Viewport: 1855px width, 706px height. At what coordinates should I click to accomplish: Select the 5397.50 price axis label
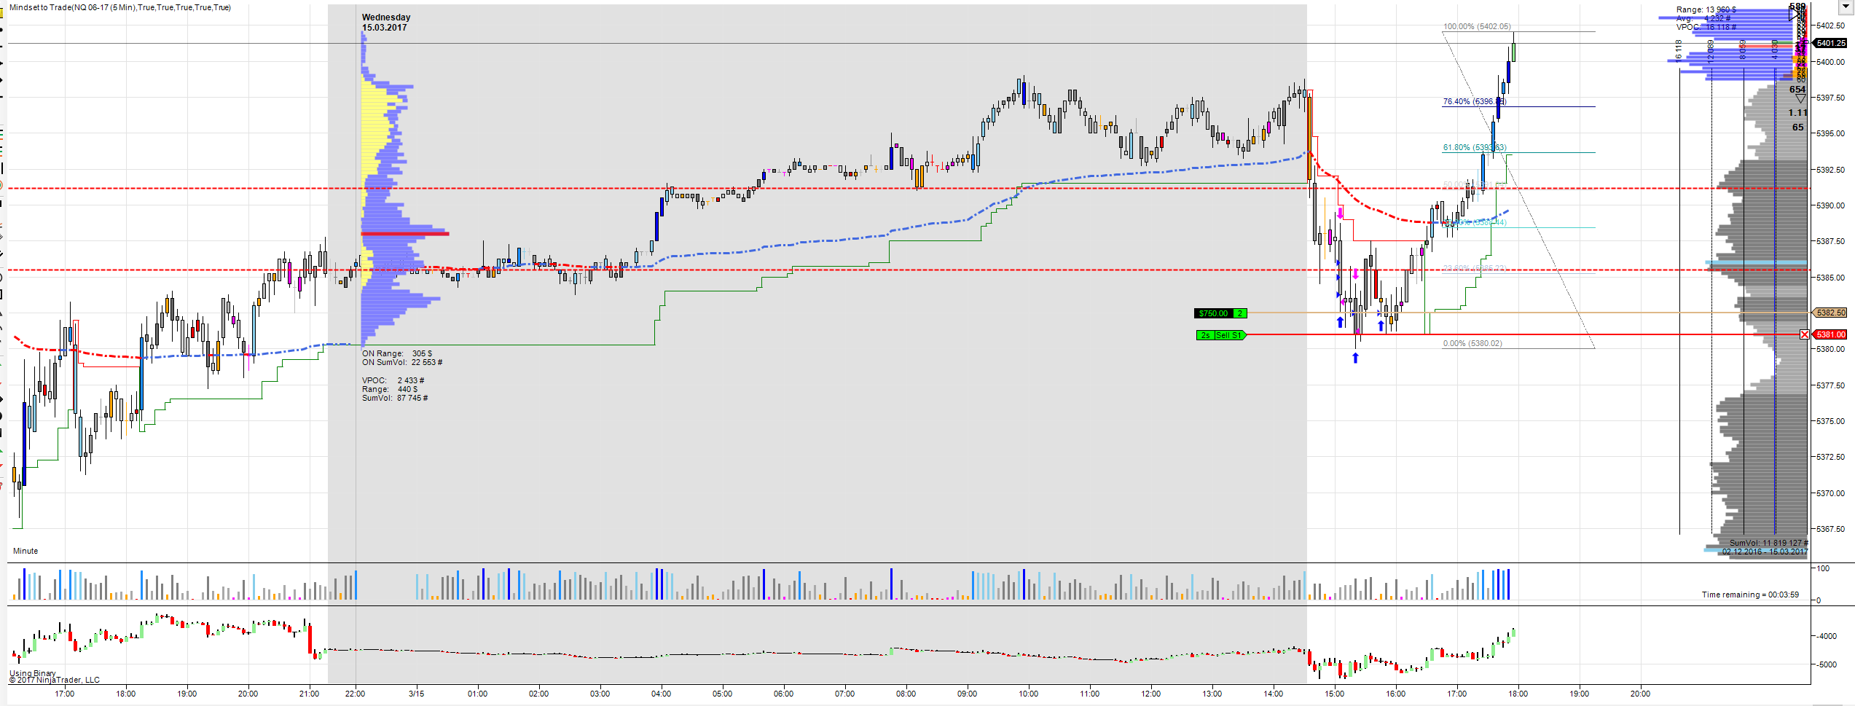point(1830,98)
